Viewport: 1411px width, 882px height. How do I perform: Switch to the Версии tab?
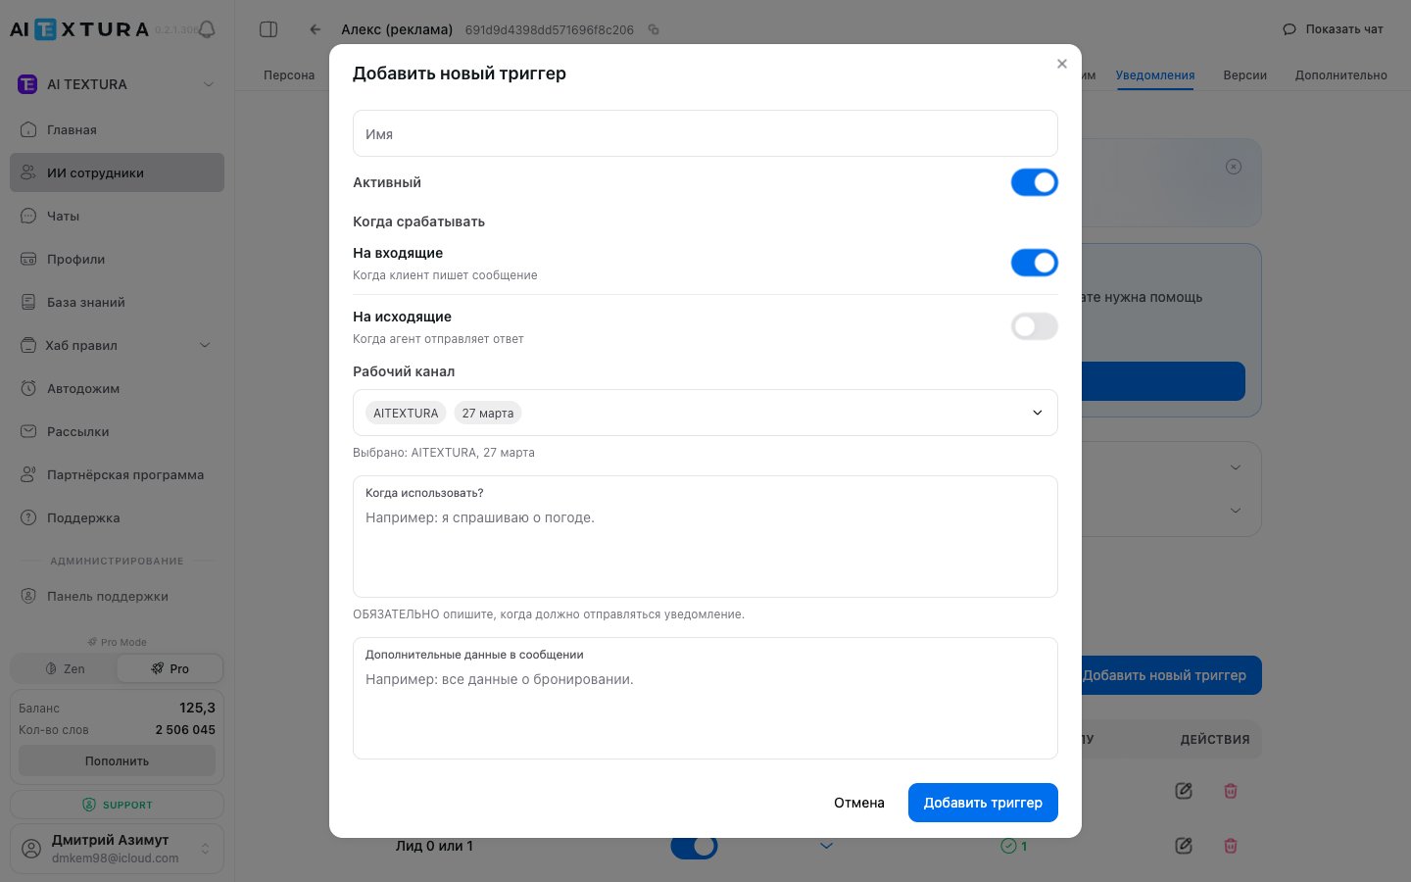tap(1244, 74)
